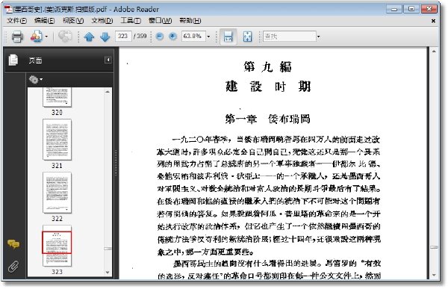Go to previous page with up arrow
Viewport: 448px width, 289px height.
tap(89, 37)
